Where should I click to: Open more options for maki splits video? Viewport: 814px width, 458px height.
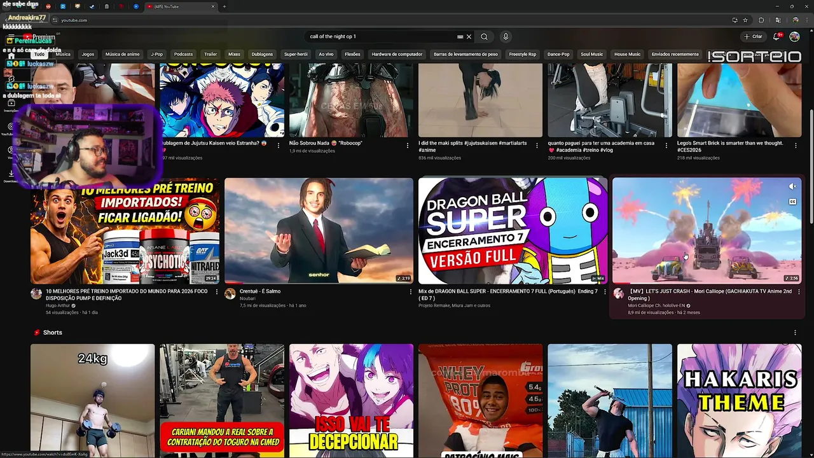pos(537,146)
